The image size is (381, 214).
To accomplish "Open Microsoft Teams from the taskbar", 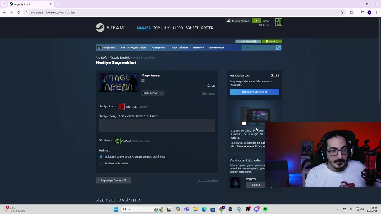I will pyautogui.click(x=187, y=209).
